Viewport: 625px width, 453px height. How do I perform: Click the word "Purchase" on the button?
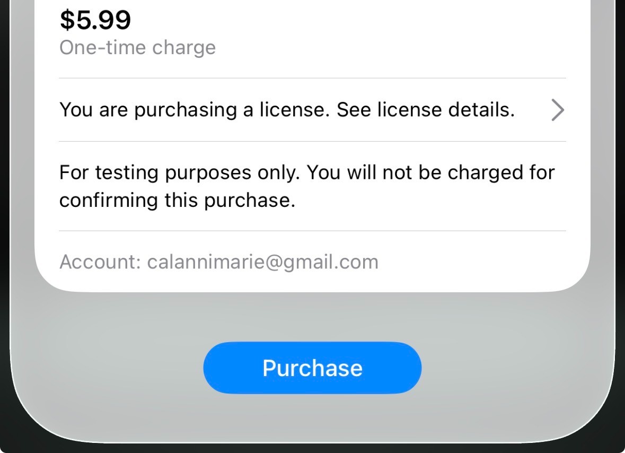pyautogui.click(x=312, y=368)
